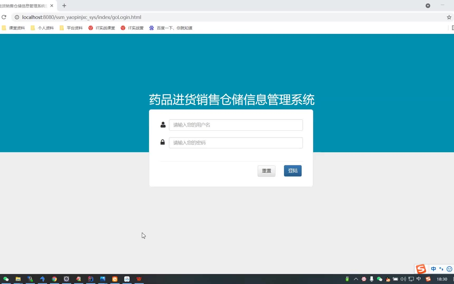
Task: Open the orange screen recorder app in taskbar
Action: [x=115, y=279]
